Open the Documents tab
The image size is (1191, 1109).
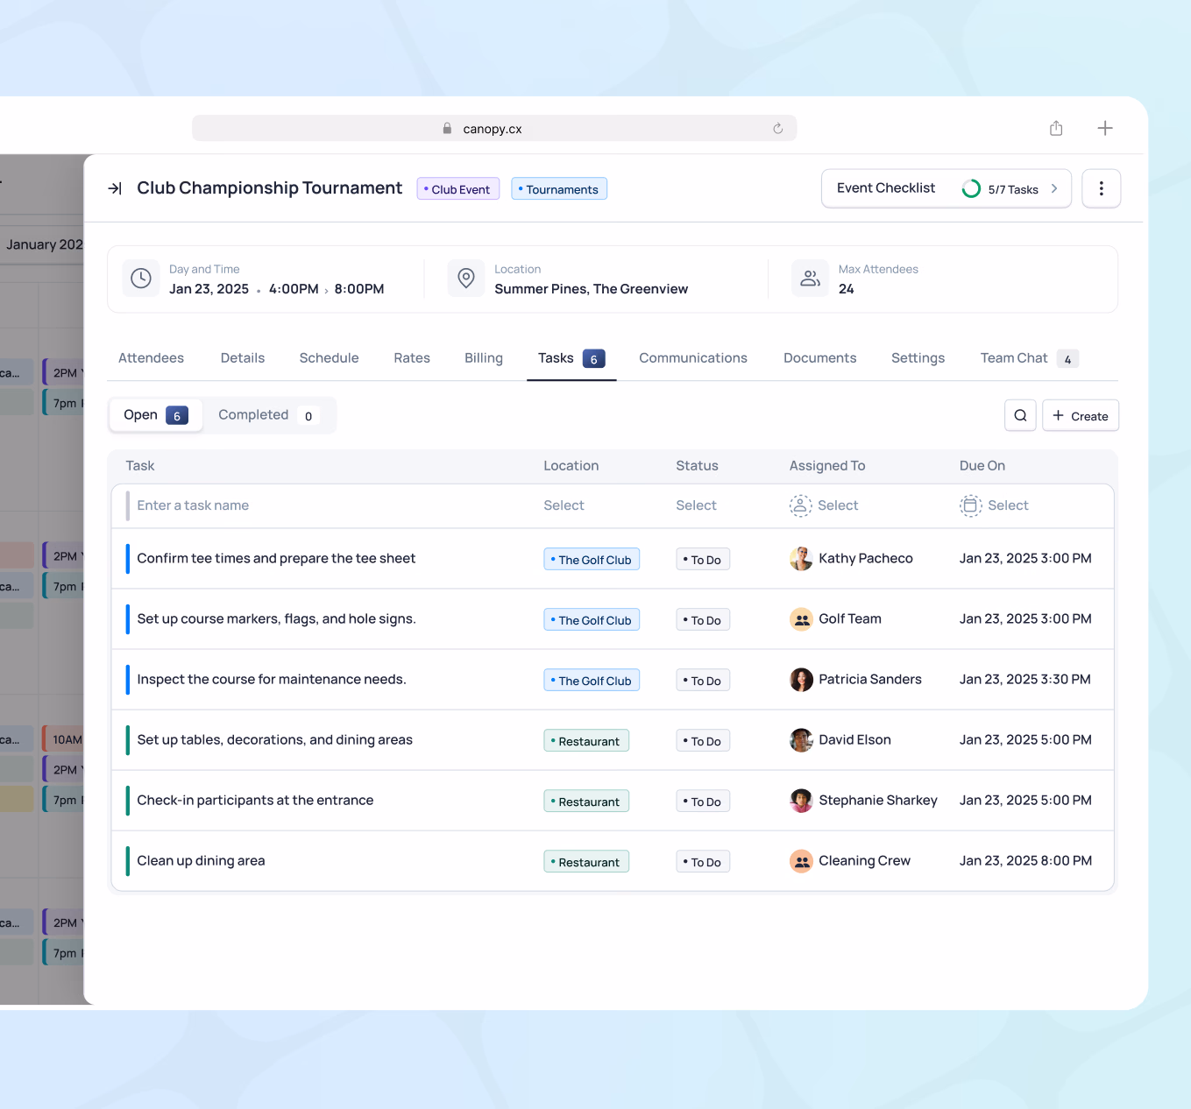[820, 358]
